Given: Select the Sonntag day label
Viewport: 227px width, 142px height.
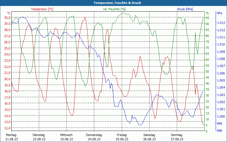Looking at the screenshot, I should coord(177,135).
